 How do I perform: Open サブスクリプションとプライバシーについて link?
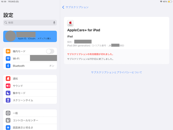(117, 72)
